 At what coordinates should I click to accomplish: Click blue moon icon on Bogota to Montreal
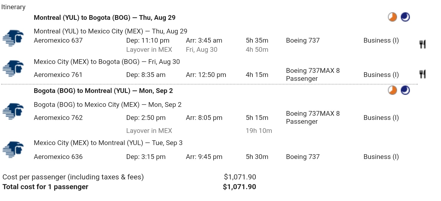(405, 90)
